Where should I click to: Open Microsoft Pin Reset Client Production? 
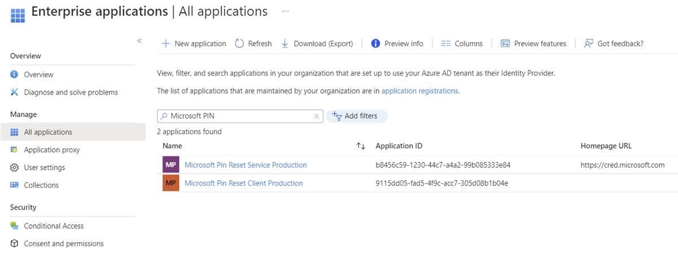click(243, 183)
